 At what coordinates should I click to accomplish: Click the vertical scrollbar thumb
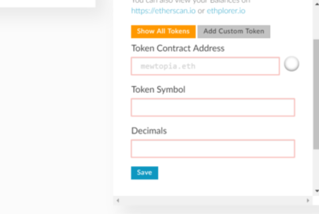click(316, 93)
